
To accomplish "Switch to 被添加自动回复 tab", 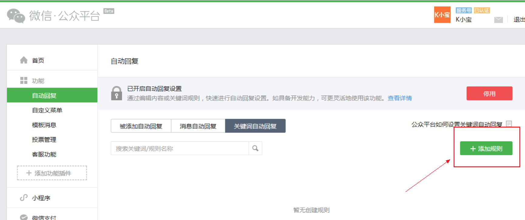I will click(x=141, y=126).
